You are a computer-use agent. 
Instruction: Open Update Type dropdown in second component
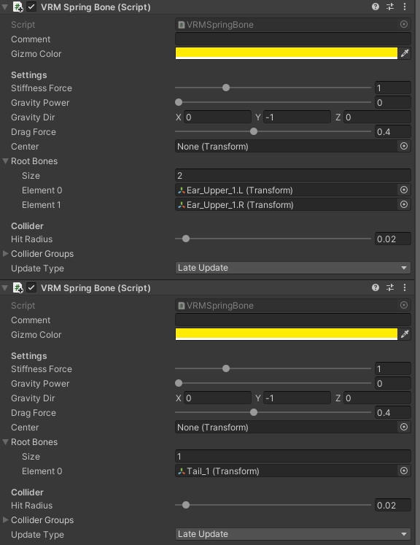[x=293, y=534]
